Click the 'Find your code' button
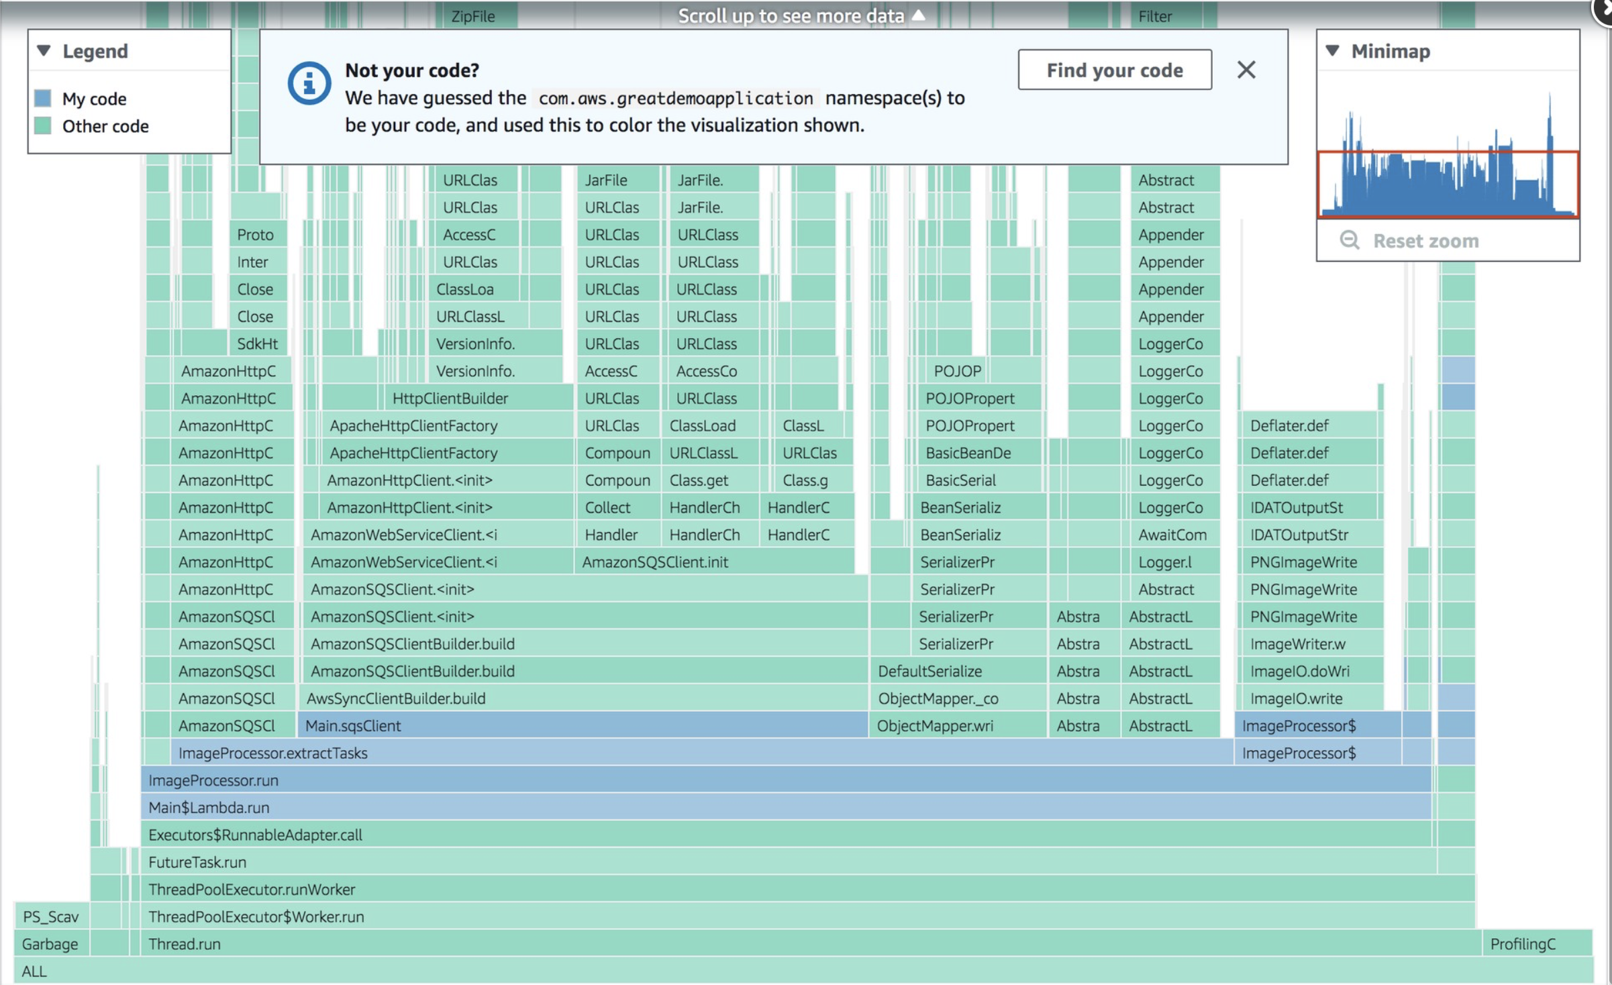The width and height of the screenshot is (1612, 985). click(x=1114, y=70)
